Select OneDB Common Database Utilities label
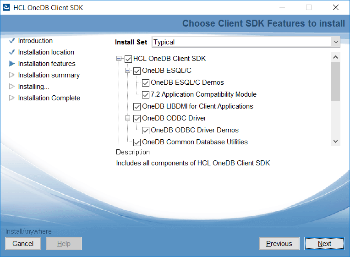This screenshot has height=257, width=350. click(x=195, y=142)
